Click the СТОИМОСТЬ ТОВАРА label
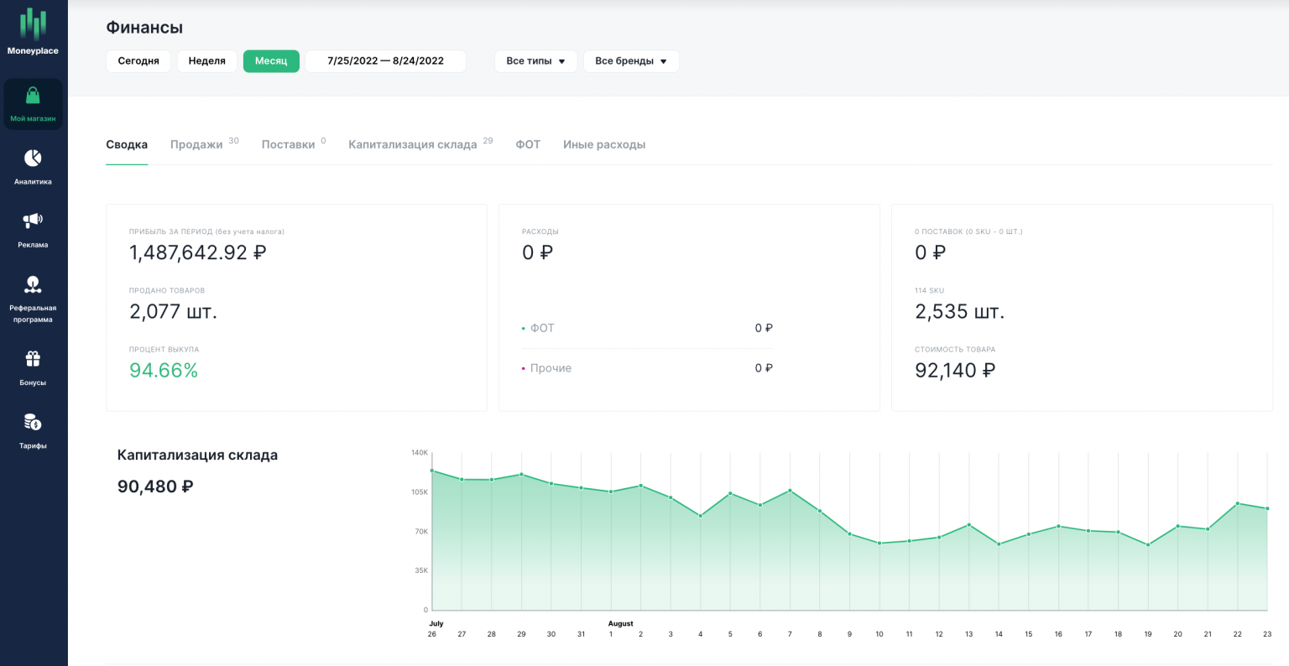Image resolution: width=1289 pixels, height=666 pixels. [x=955, y=349]
